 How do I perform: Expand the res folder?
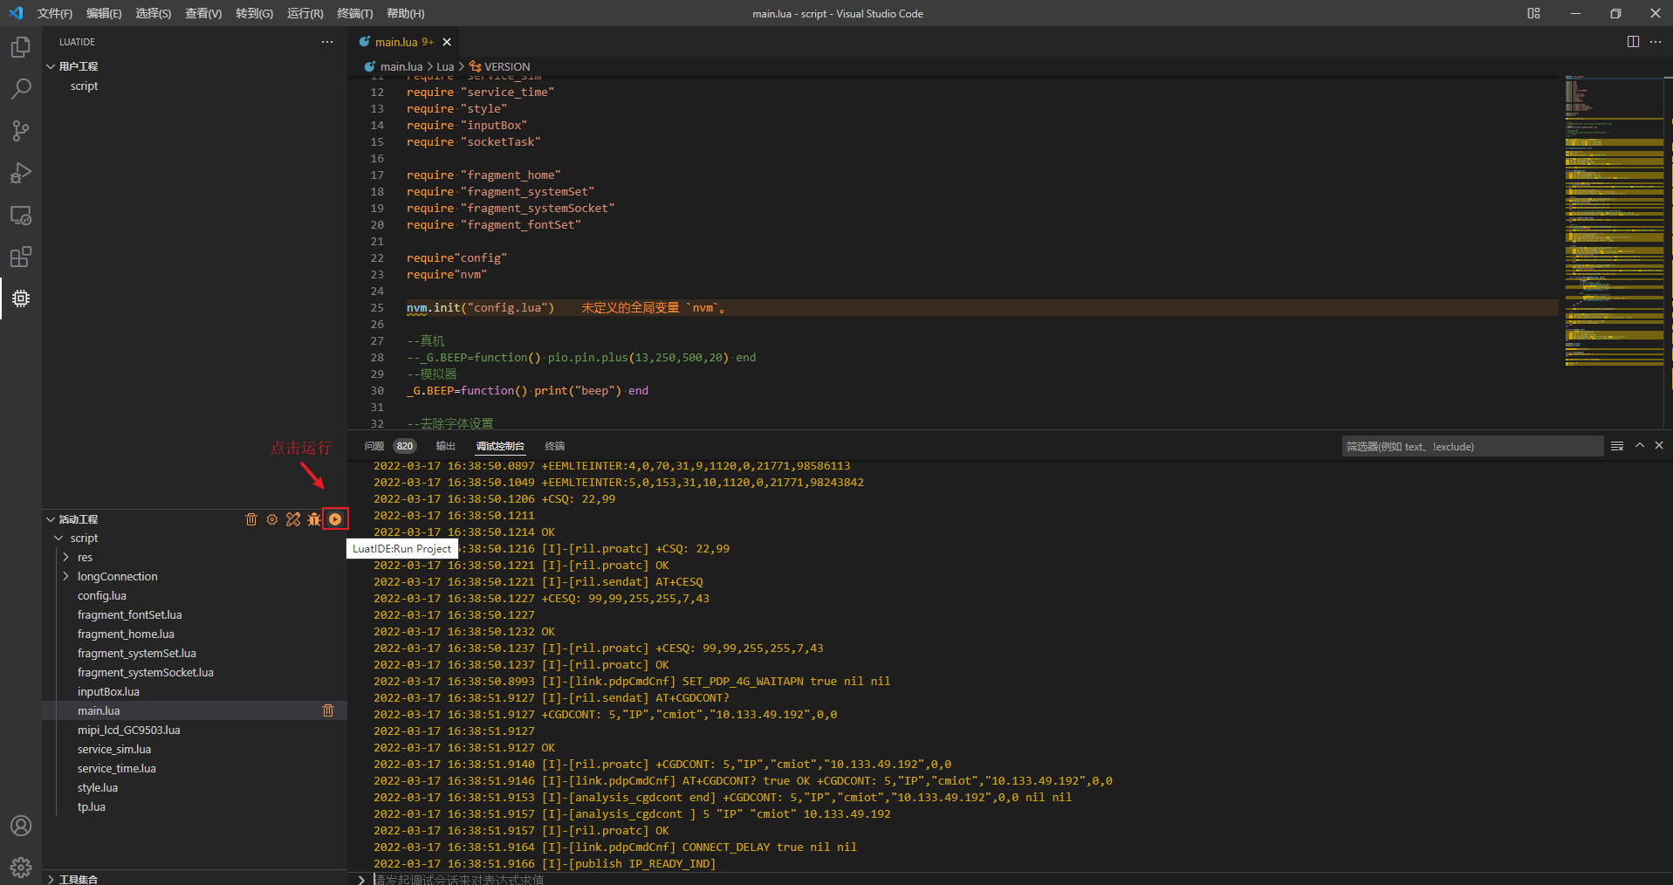click(x=65, y=557)
